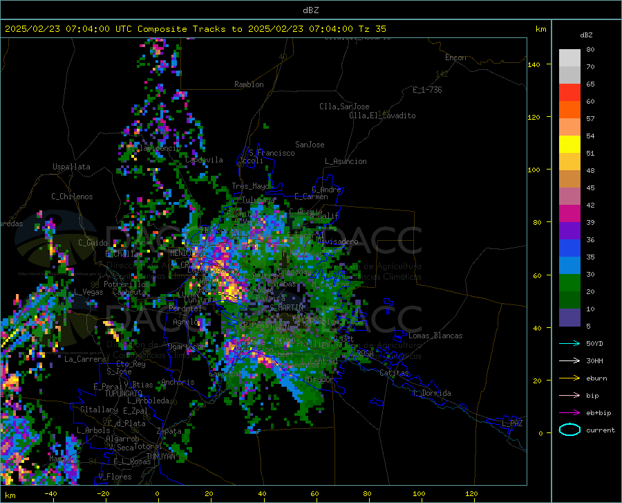Choose the slate purple 10 dBZ swatch
The width and height of the screenshot is (622, 503).
coord(569,318)
